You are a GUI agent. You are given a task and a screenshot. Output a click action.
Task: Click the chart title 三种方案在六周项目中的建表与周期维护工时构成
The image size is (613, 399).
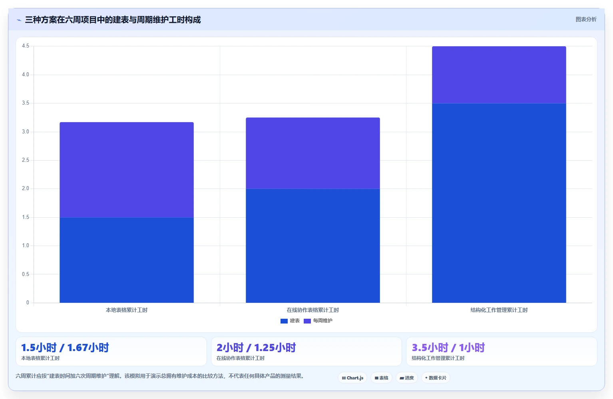tap(113, 20)
